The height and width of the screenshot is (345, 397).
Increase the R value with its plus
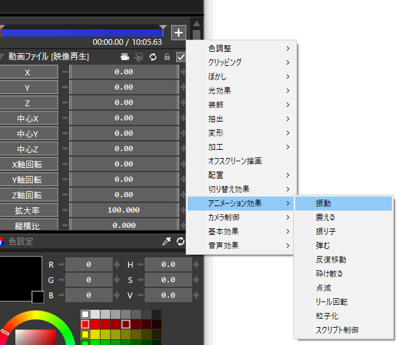pos(117,264)
